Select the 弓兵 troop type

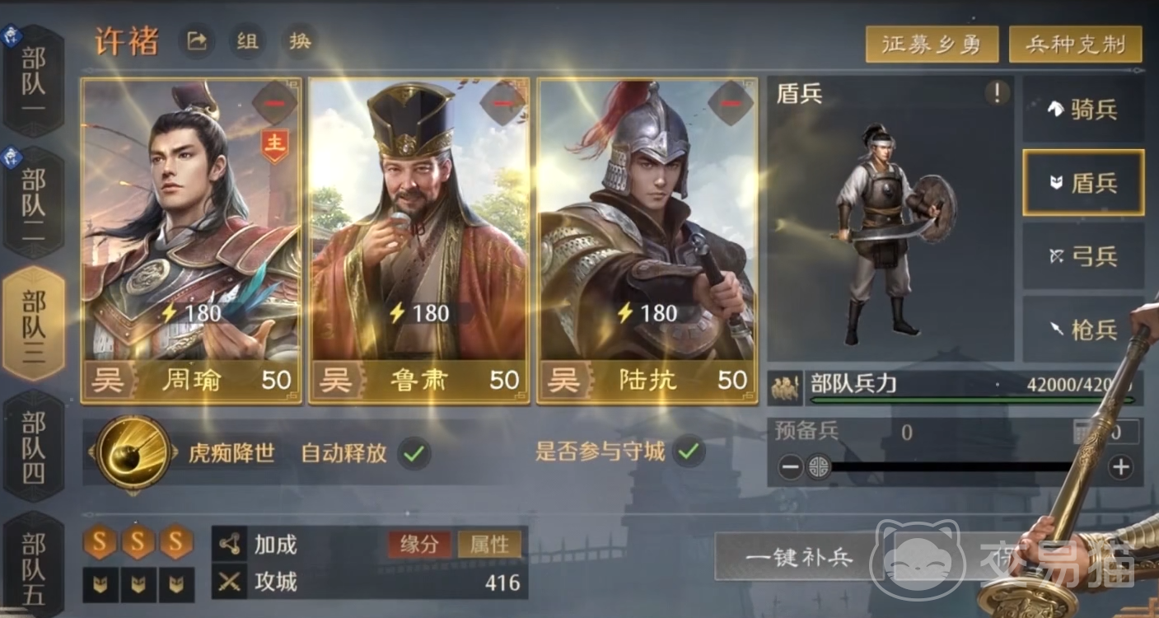coord(1083,256)
